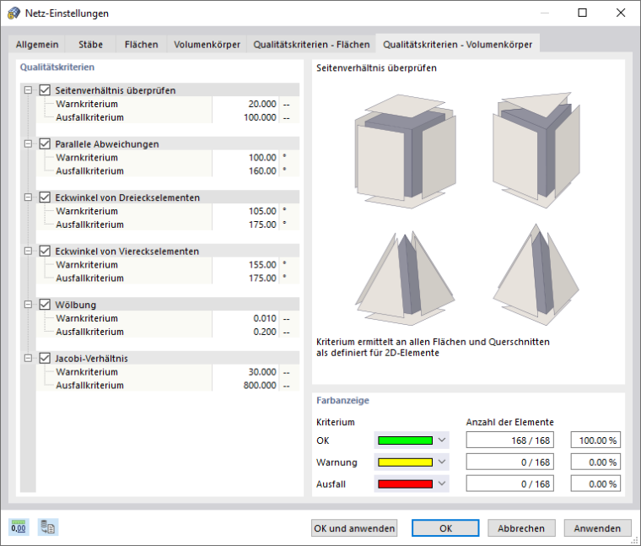This screenshot has height=546, width=641.
Task: Toggle Parallele Abweichungen checkbox
Action: pos(45,143)
